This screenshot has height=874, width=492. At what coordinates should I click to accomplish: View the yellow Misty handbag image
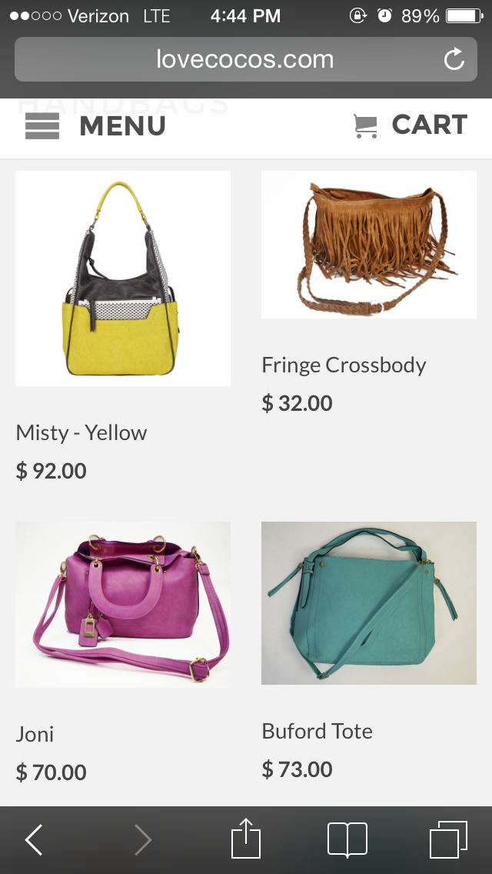123,279
